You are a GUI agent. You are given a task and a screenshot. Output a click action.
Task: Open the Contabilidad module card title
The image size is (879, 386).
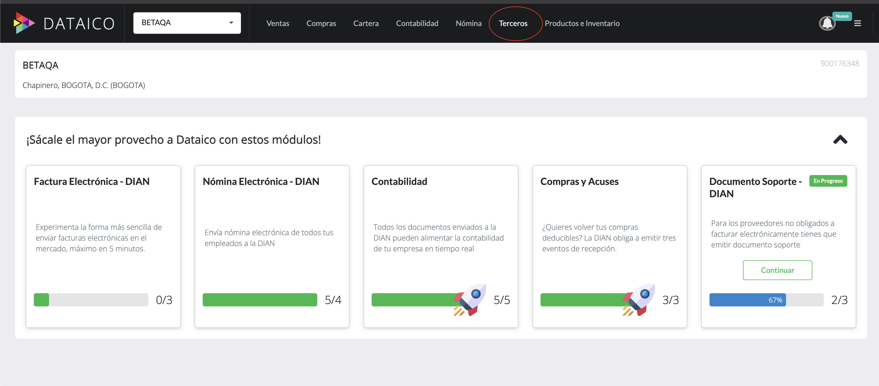coord(399,181)
